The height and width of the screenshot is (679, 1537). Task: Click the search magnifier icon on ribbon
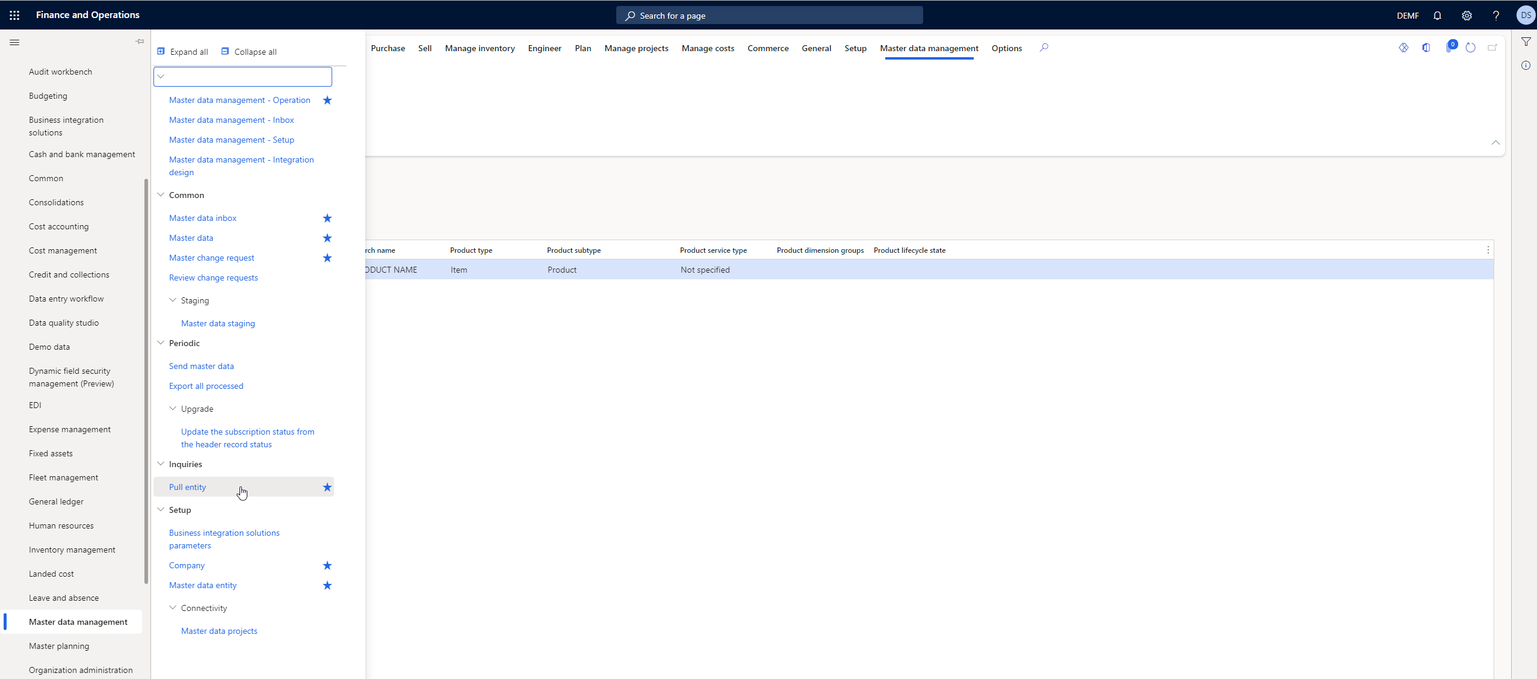1043,48
